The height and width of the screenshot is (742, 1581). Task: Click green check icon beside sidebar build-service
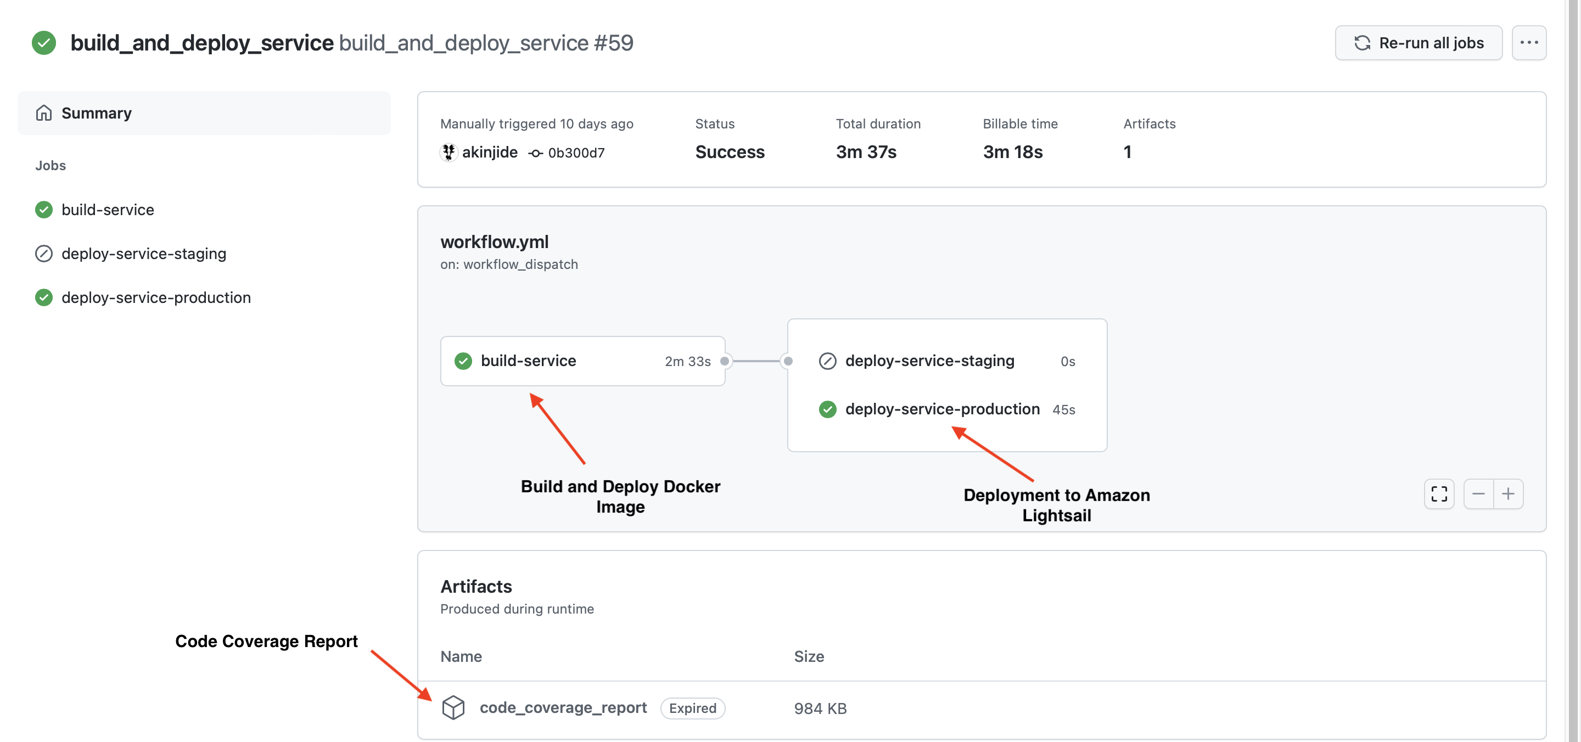[x=43, y=210]
